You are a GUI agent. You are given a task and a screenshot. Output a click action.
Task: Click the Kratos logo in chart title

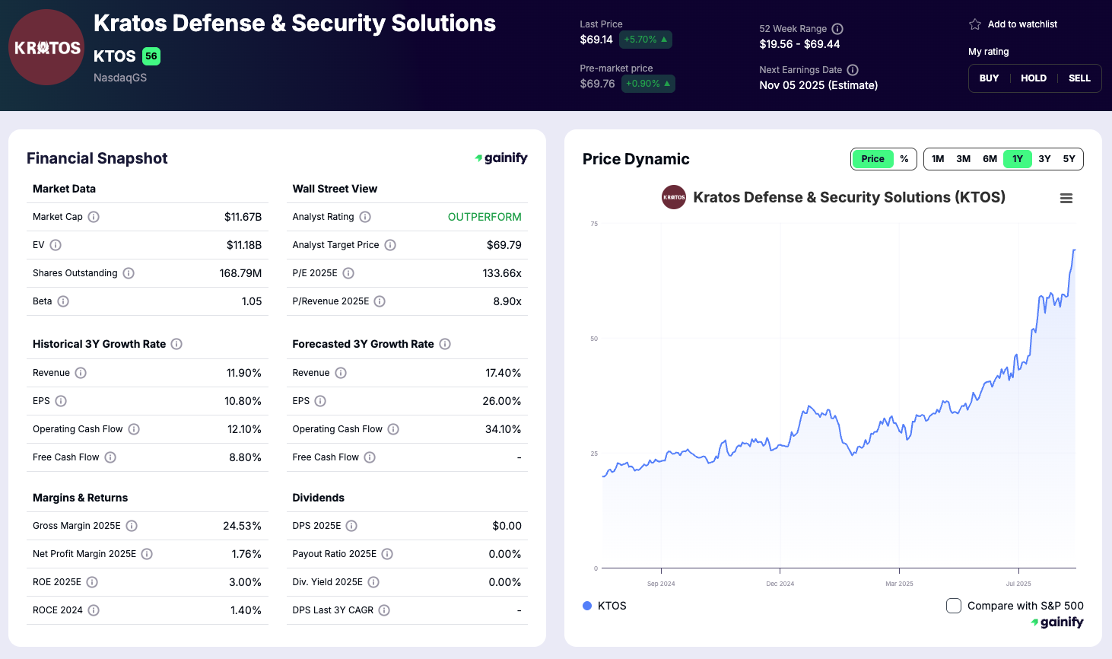click(x=674, y=197)
